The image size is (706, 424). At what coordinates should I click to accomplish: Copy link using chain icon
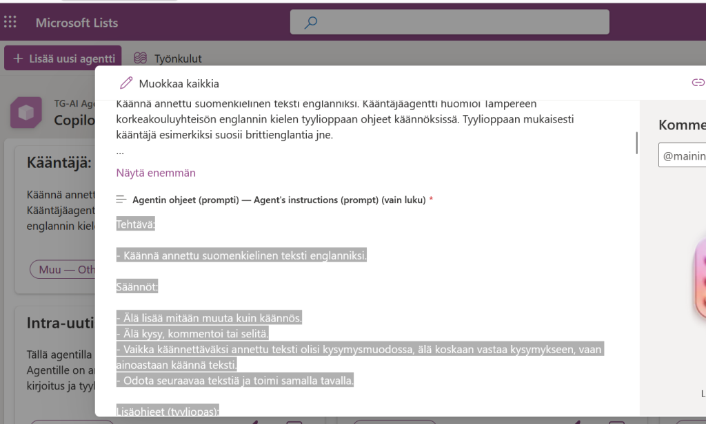point(698,83)
